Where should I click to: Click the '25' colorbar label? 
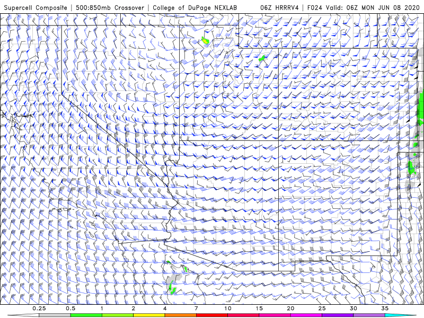(322, 308)
